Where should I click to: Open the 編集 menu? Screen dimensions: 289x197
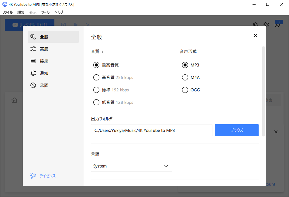21,12
